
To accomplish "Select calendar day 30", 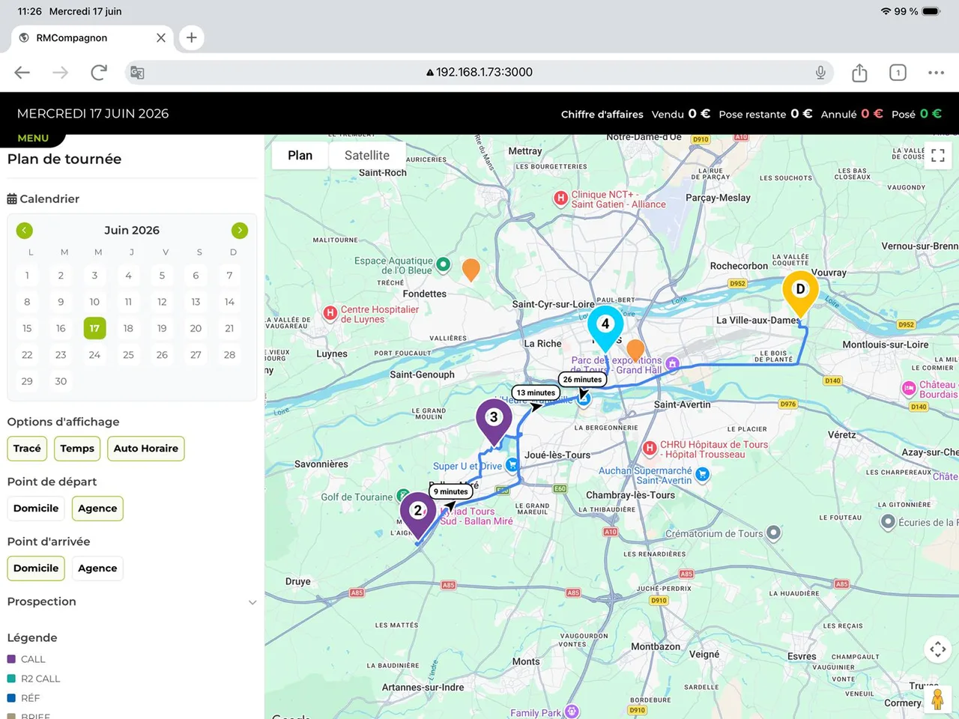I will pyautogui.click(x=61, y=381).
